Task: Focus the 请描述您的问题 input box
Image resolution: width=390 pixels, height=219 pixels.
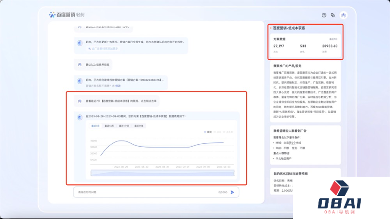Action: 156,192
